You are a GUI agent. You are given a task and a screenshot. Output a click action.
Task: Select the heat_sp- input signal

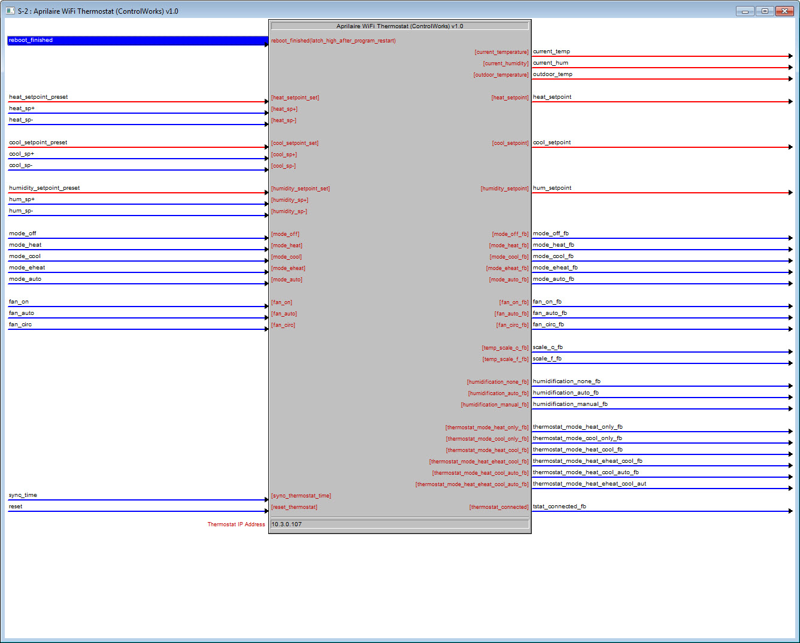21,120
